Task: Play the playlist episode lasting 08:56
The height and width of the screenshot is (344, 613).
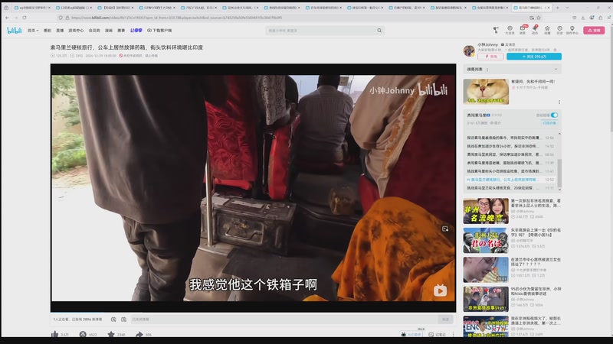Action: (x=510, y=154)
